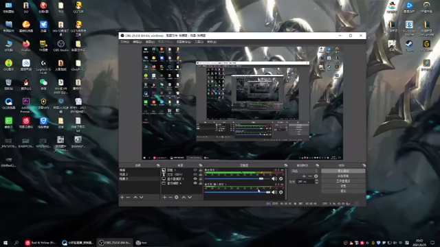The width and height of the screenshot is (440, 247).
Task: Lock the 窗口捕获 window capture source
Action: [x=200, y=183]
